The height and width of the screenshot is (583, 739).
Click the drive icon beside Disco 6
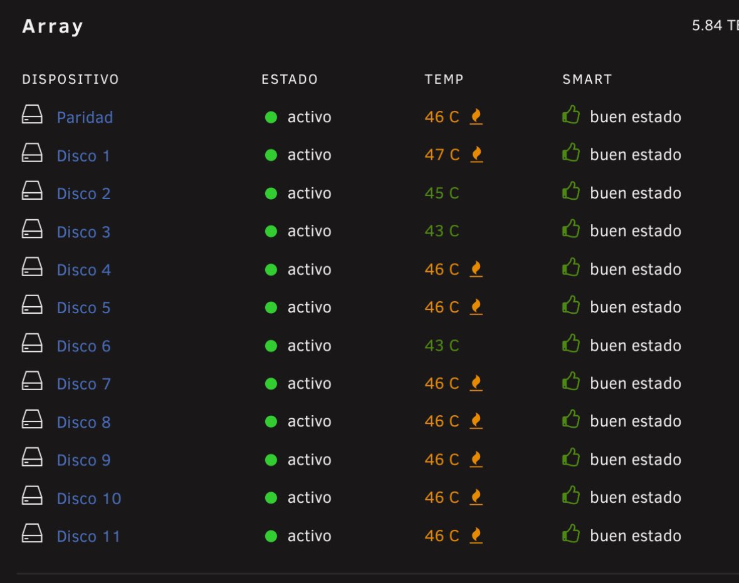[x=32, y=343]
